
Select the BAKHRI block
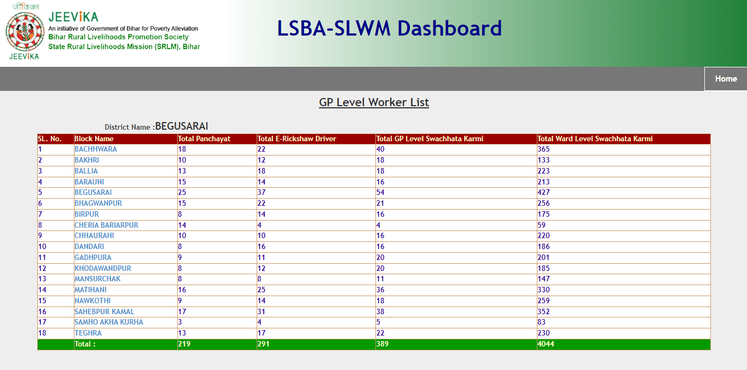click(86, 160)
